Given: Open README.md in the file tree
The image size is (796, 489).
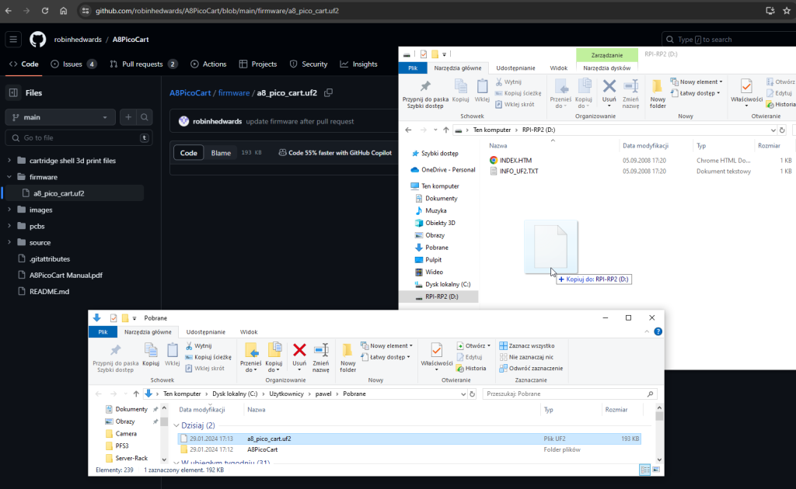Looking at the screenshot, I should (49, 291).
